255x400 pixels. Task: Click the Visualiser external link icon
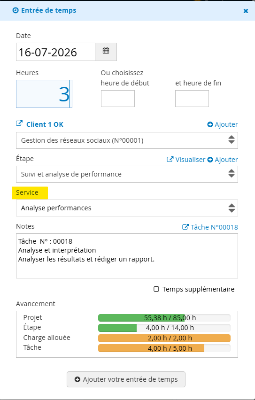[x=170, y=160]
